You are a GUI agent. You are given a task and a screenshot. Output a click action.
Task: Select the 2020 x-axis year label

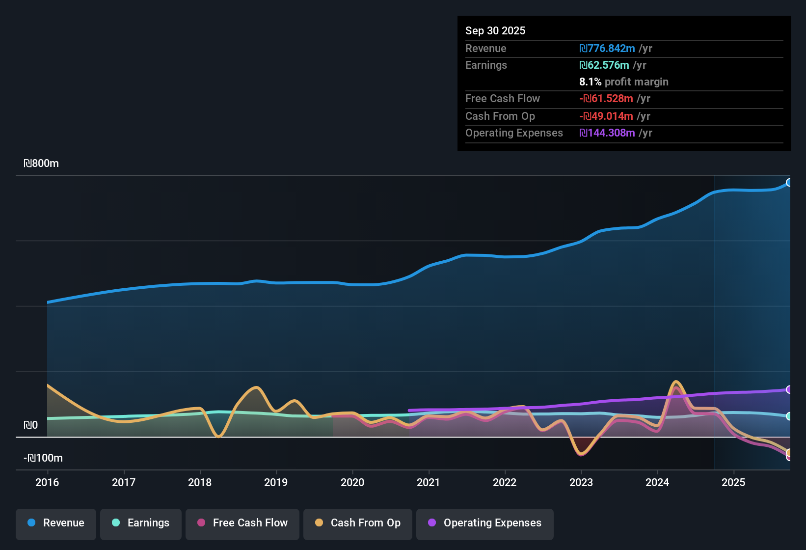tap(352, 483)
